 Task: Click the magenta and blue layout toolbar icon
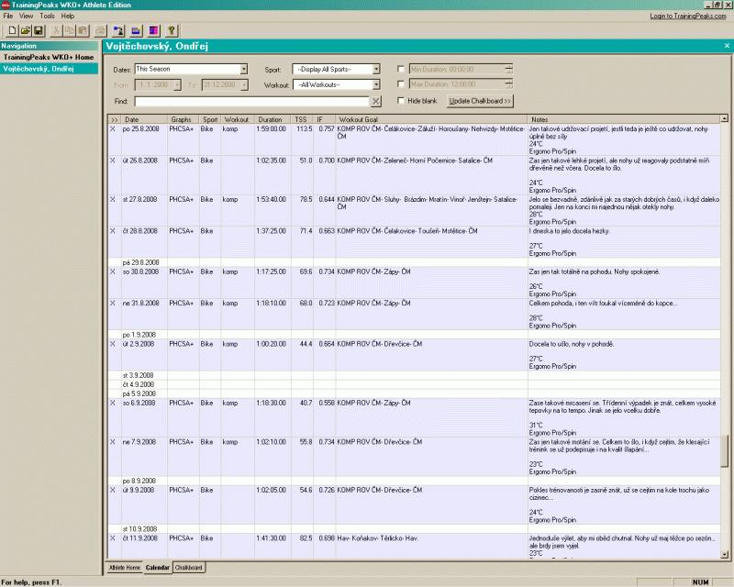click(x=154, y=31)
